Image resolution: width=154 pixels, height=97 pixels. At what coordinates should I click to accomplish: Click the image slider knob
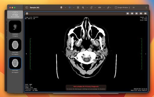click(x=27, y=14)
